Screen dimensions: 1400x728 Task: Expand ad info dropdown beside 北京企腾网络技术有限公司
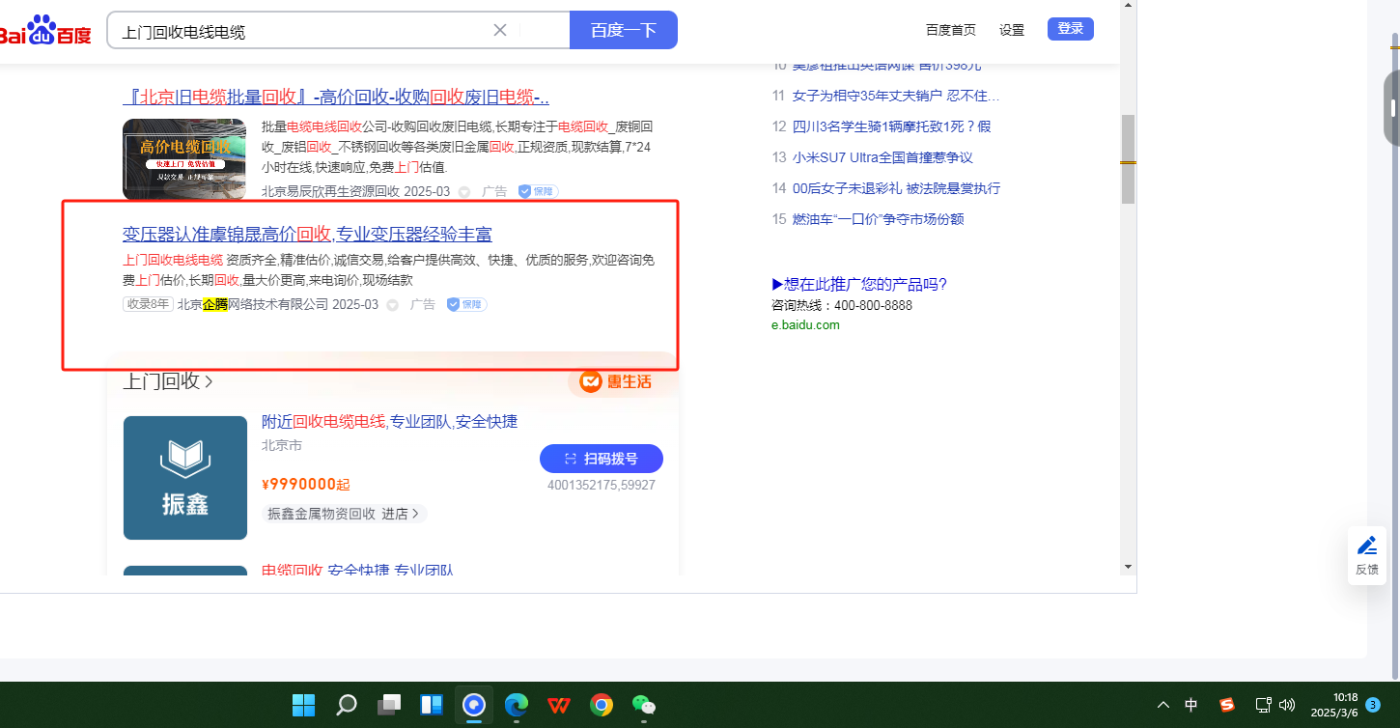393,305
